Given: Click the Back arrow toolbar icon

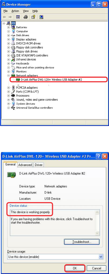Looking at the screenshot, I should tap(5, 17).
